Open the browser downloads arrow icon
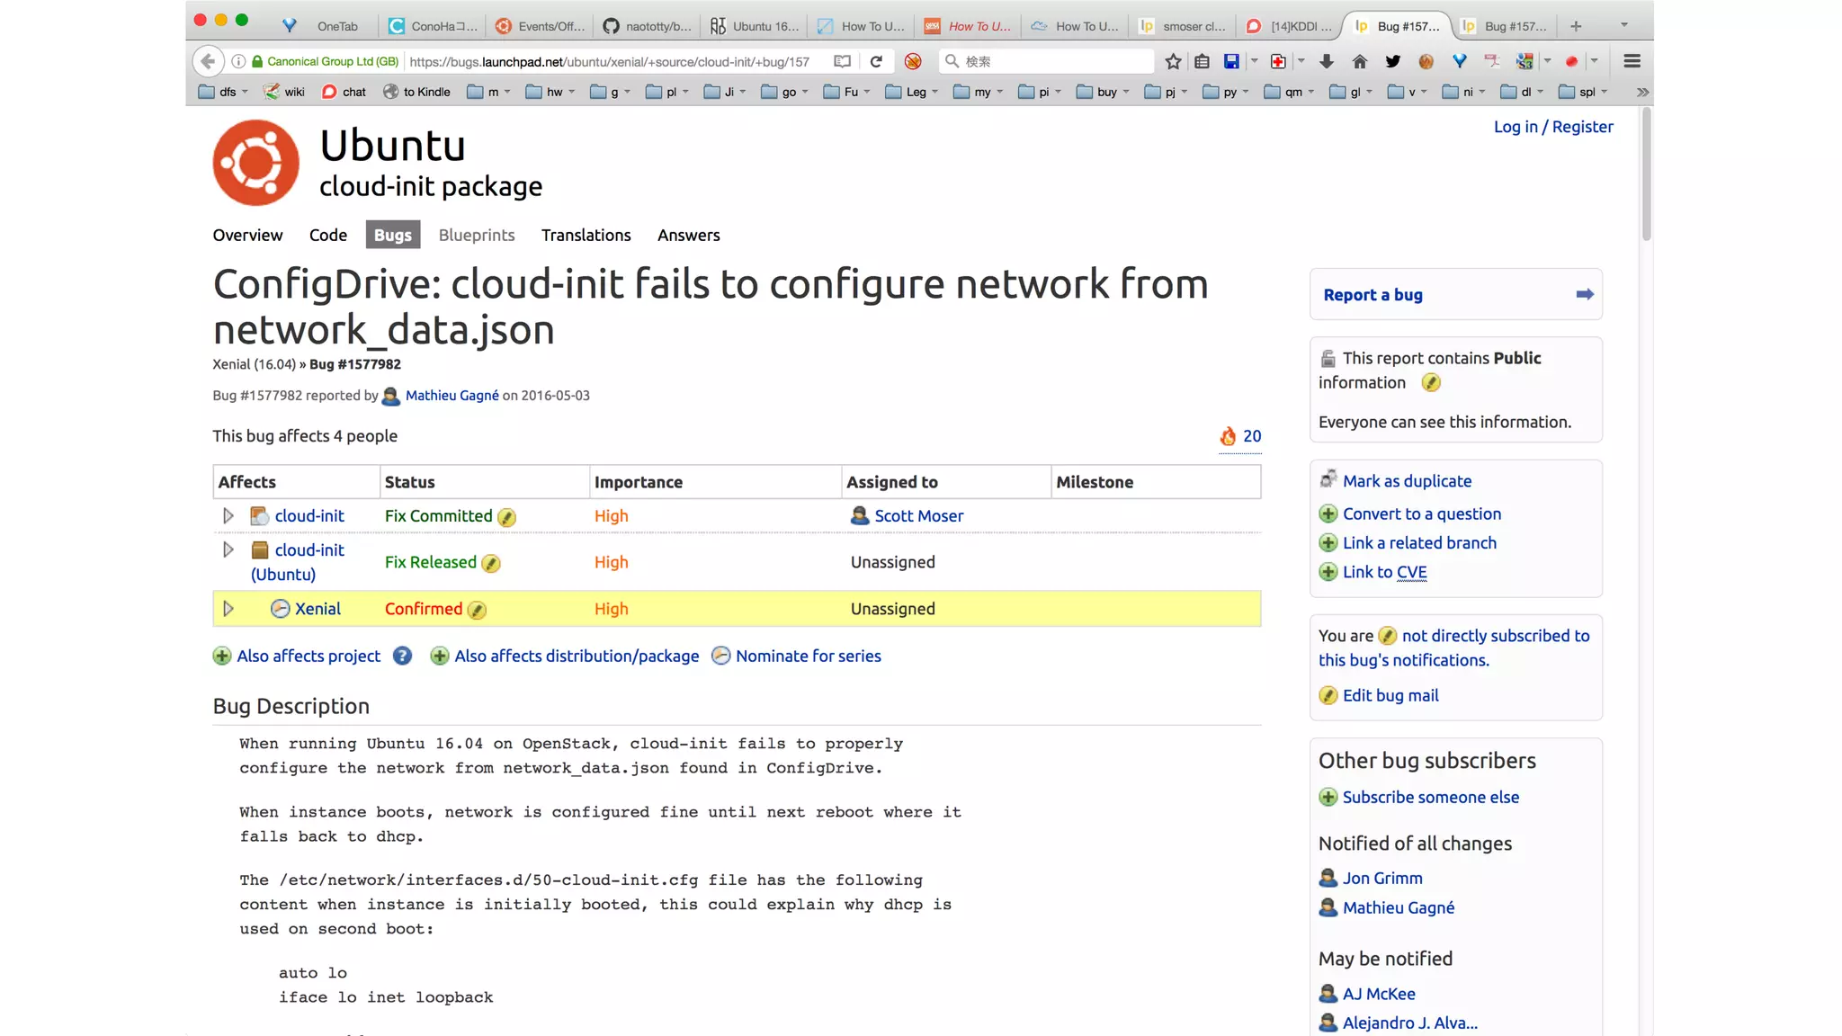Viewport: 1842px width, 1036px height. coord(1326,61)
